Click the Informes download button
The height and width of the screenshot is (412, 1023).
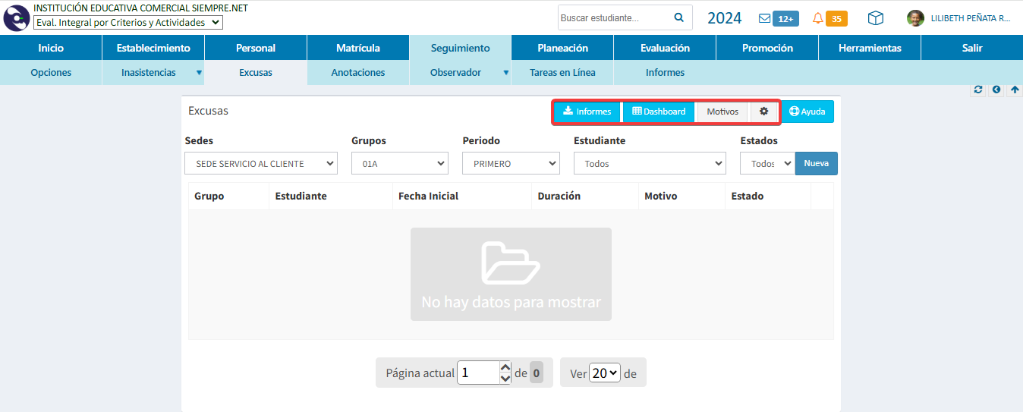click(x=587, y=112)
